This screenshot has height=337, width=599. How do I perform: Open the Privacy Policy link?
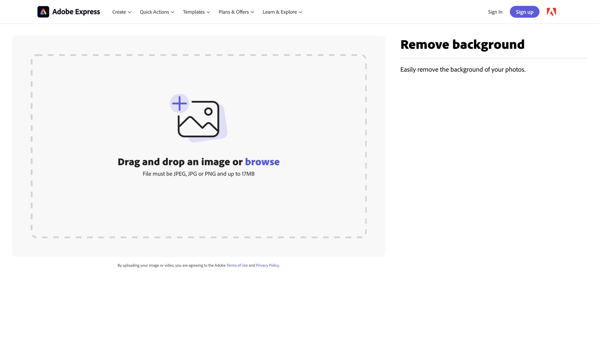pos(267,265)
